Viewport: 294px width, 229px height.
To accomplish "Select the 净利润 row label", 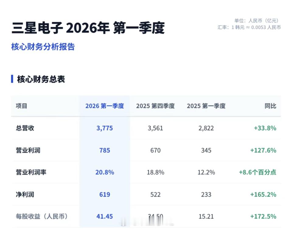I will pyautogui.click(x=25, y=195).
